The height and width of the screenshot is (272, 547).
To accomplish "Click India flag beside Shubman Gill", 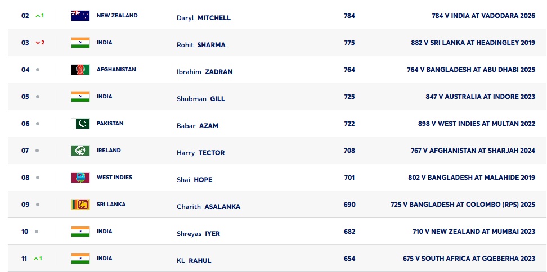I will 80,97.
